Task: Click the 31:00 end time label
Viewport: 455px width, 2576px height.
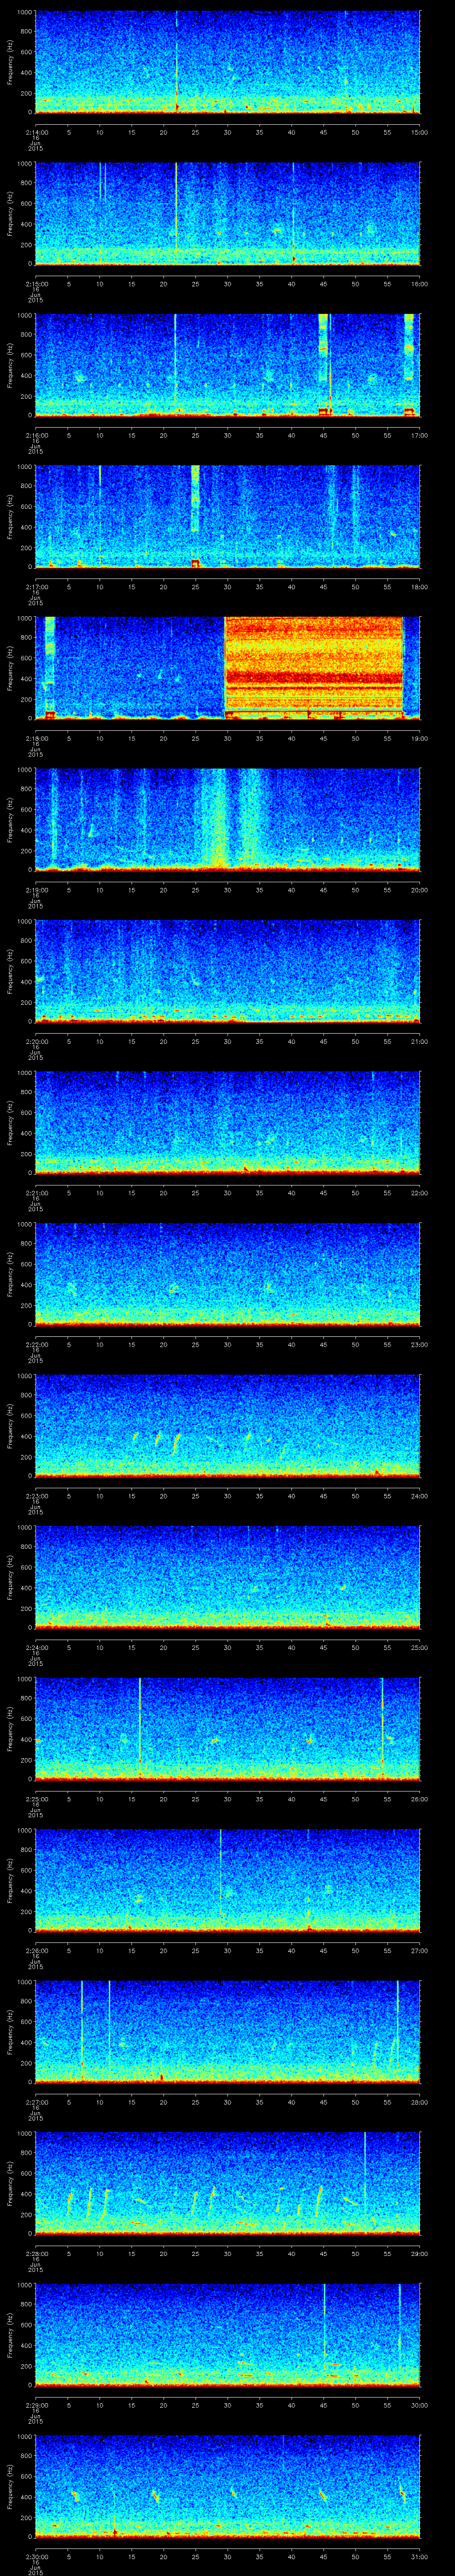Action: 420,2555
